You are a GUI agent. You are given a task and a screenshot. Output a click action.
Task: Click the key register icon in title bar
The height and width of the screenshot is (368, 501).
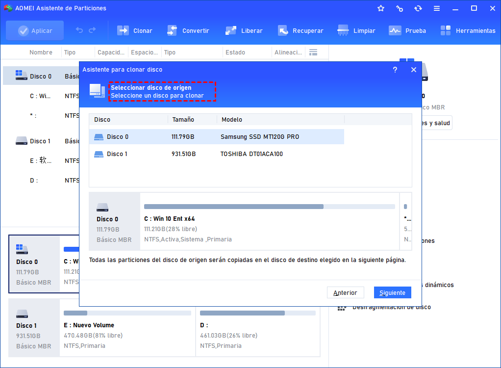point(400,8)
